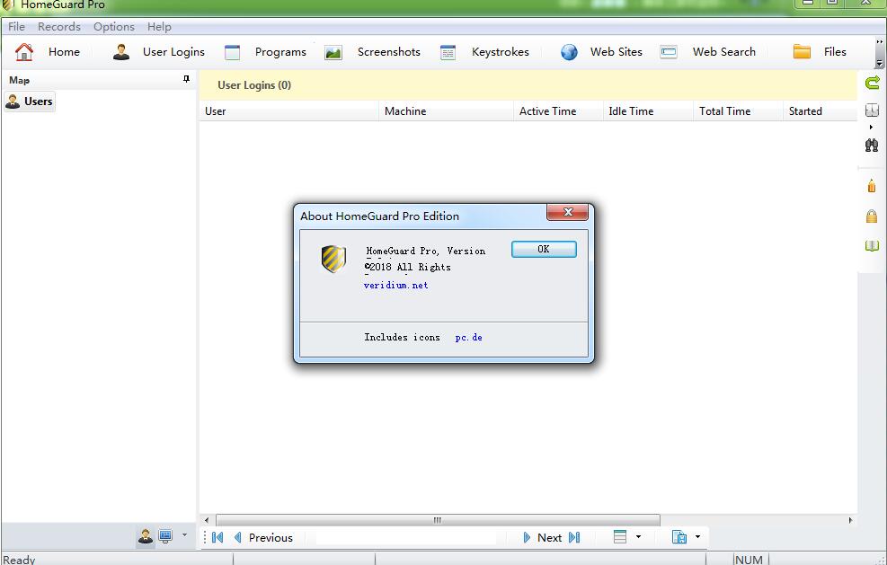Sort by Machine column header

pyautogui.click(x=447, y=111)
